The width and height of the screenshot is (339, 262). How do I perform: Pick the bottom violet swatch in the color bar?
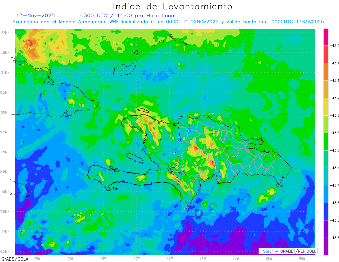pos(326,246)
